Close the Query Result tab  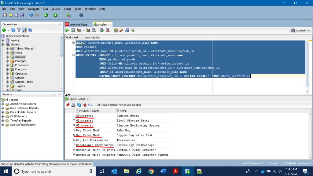point(88,99)
